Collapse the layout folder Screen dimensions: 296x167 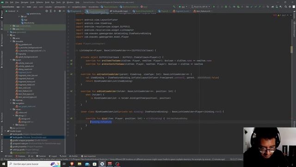coord(11,60)
